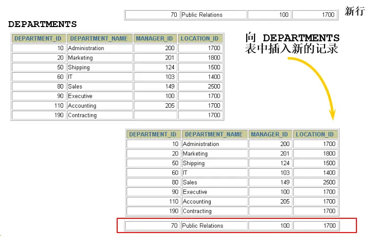Select the Marketing cell in the lower table
Image resolution: width=386 pixels, height=236 pixels.
pyautogui.click(x=214, y=153)
